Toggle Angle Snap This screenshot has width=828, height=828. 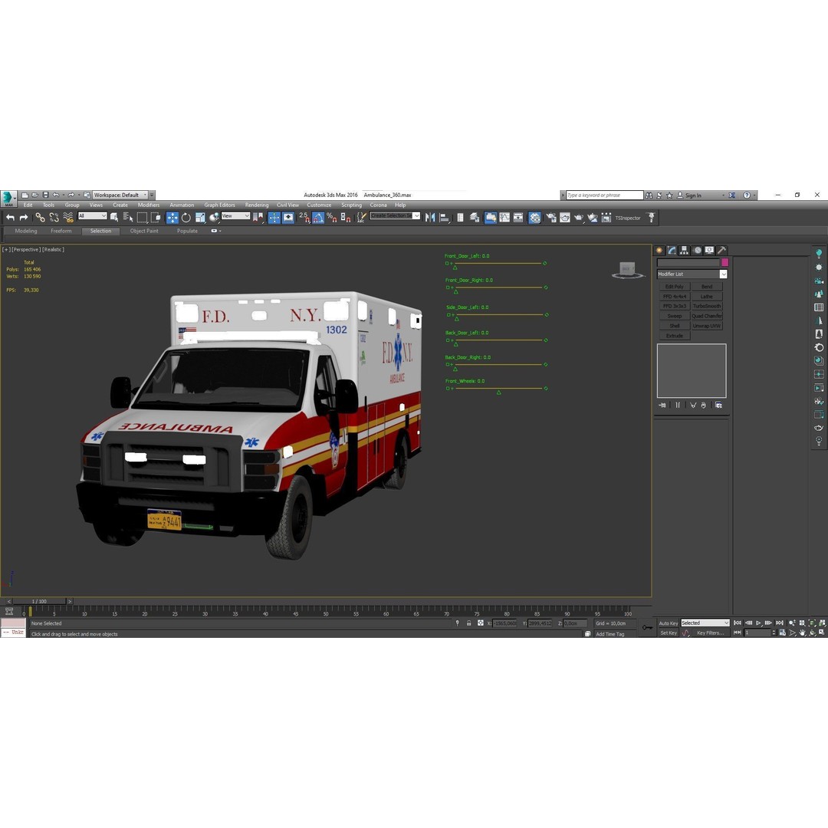click(318, 218)
